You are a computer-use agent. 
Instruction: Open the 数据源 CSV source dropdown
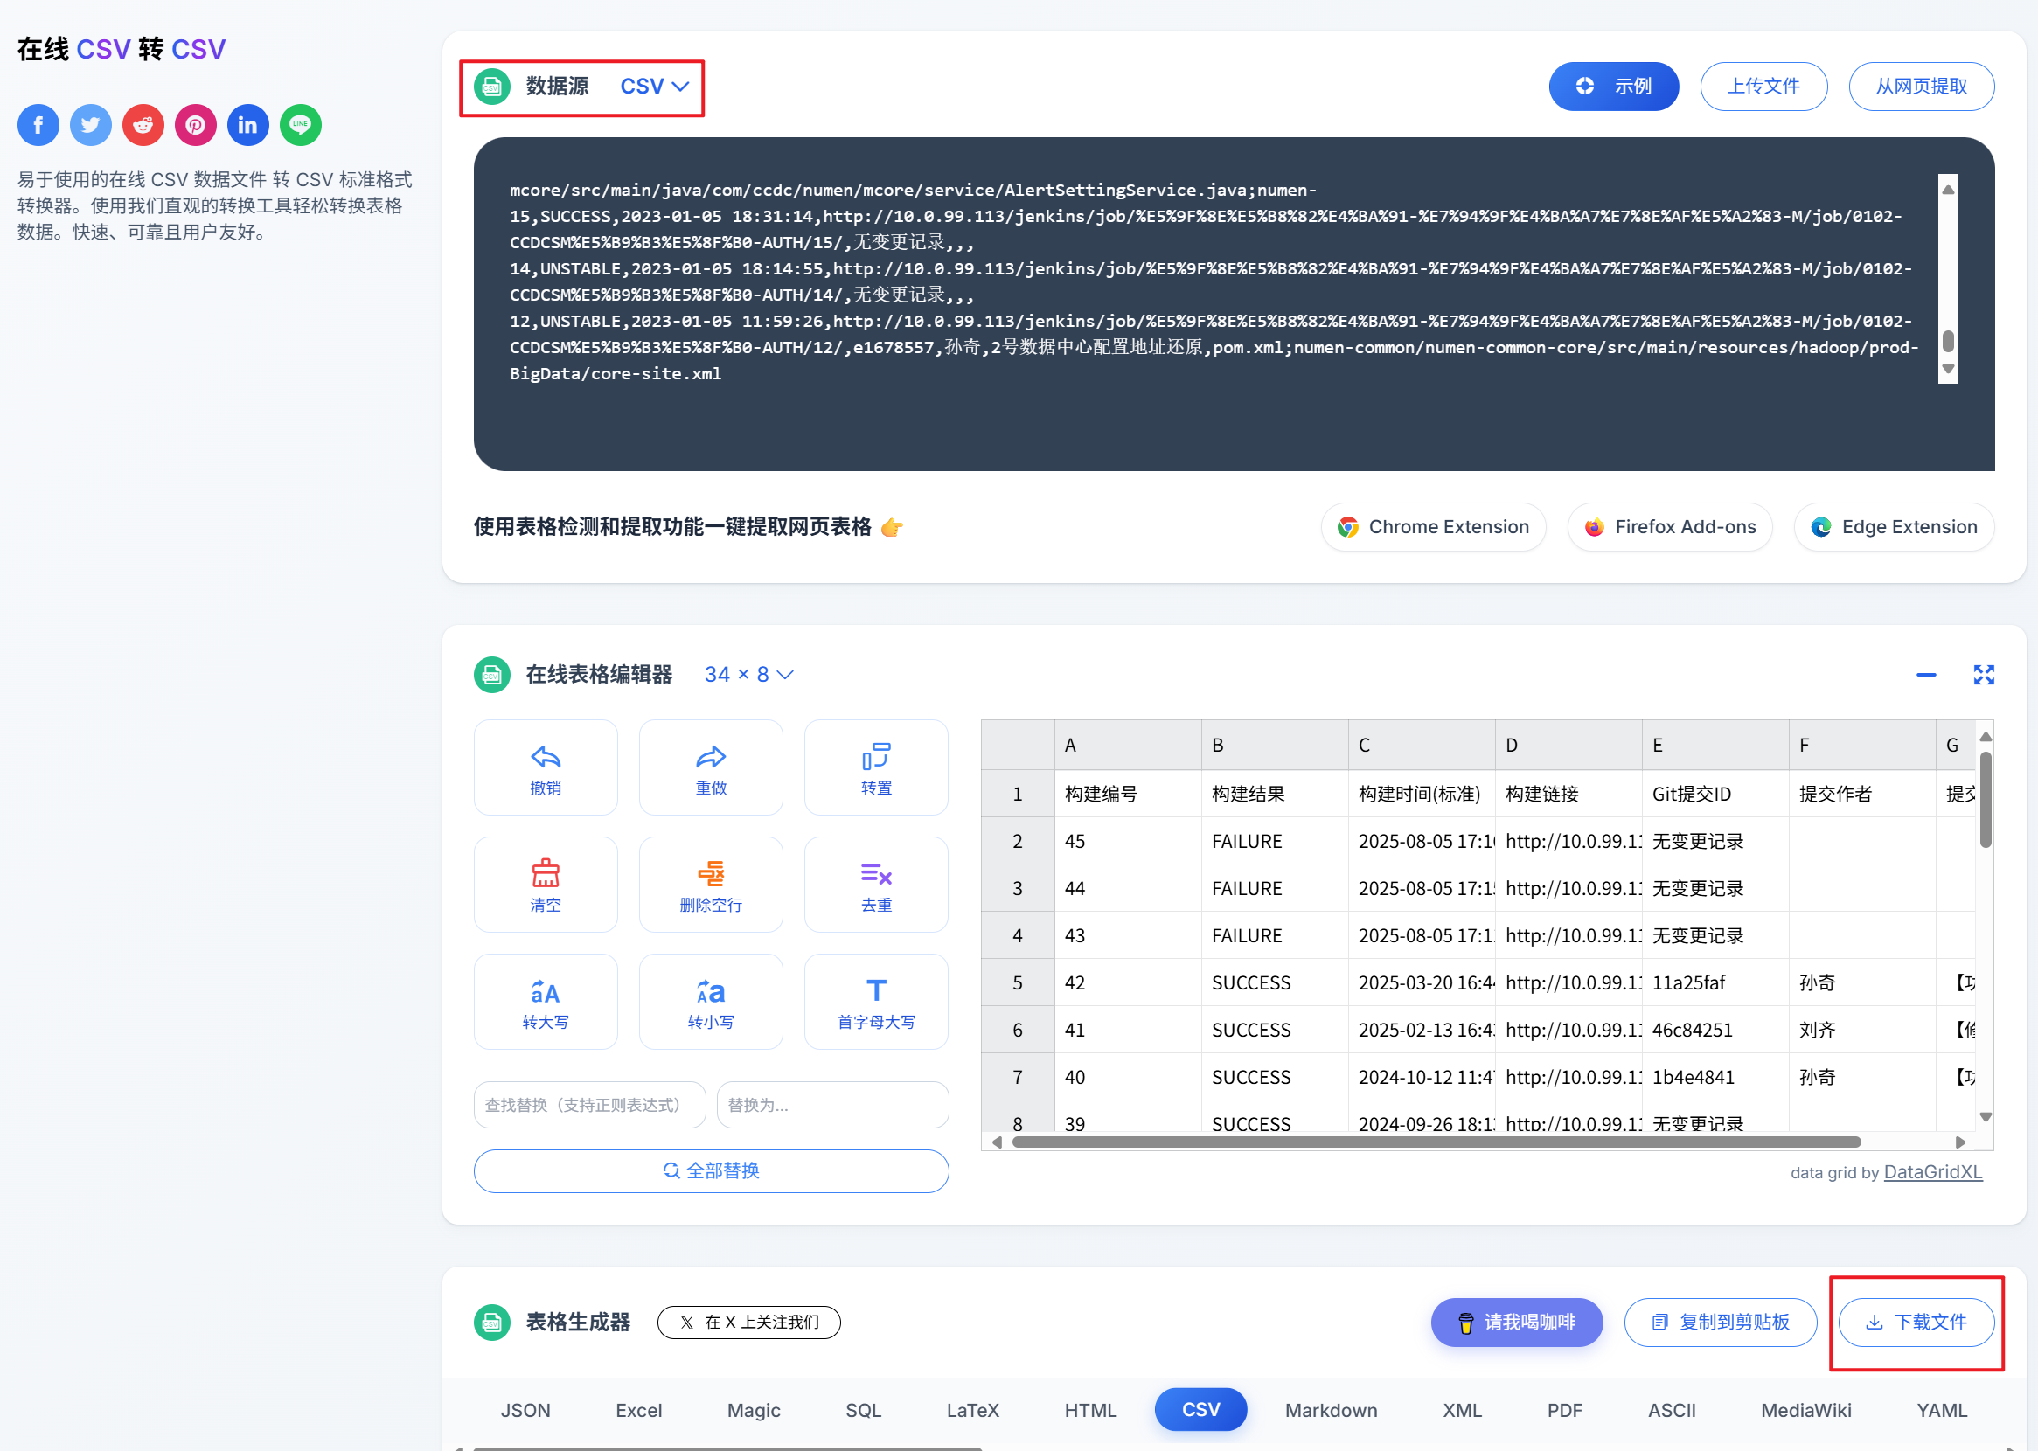click(x=654, y=87)
